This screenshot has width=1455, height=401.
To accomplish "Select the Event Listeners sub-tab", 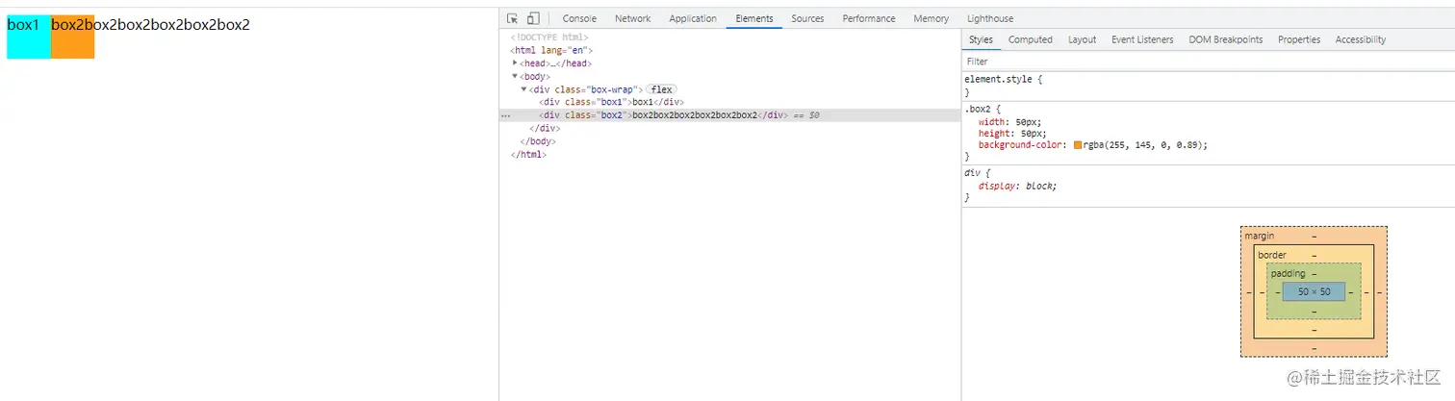I will [x=1142, y=39].
